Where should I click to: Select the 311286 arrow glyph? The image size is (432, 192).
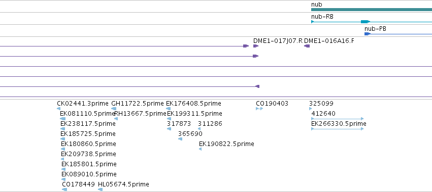199,129
